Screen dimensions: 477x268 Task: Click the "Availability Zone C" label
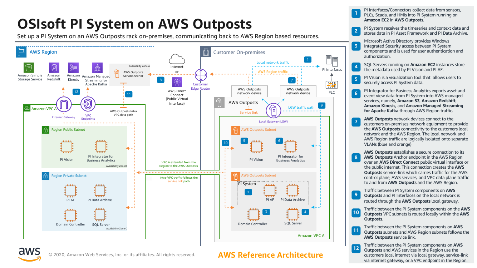click(x=117, y=228)
